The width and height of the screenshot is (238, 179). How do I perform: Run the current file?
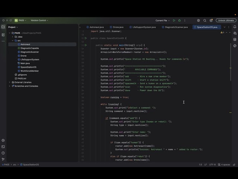click(174, 21)
